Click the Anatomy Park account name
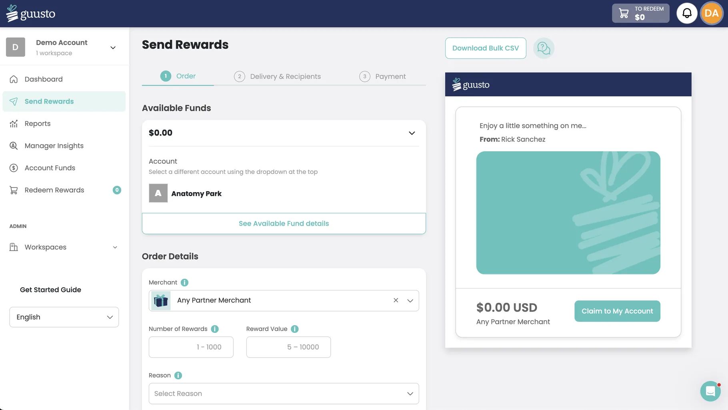 (x=196, y=194)
